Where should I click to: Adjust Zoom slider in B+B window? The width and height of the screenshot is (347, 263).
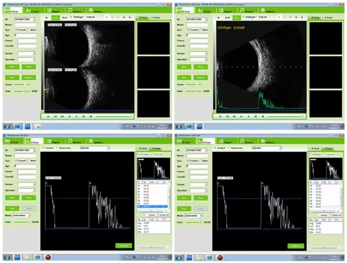click(22, 84)
